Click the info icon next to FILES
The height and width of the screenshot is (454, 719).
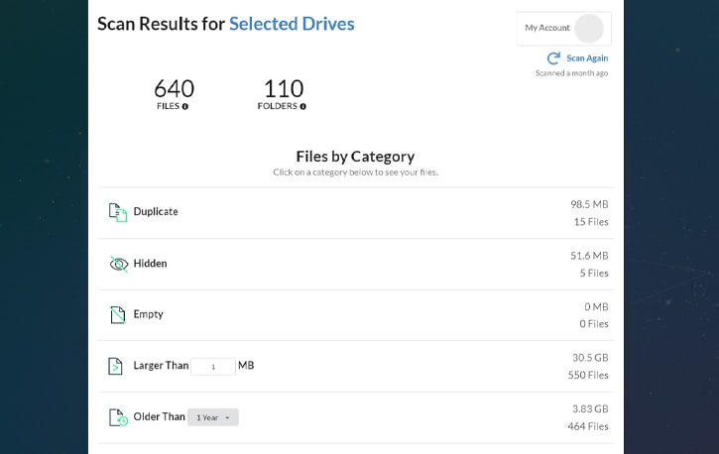185,106
